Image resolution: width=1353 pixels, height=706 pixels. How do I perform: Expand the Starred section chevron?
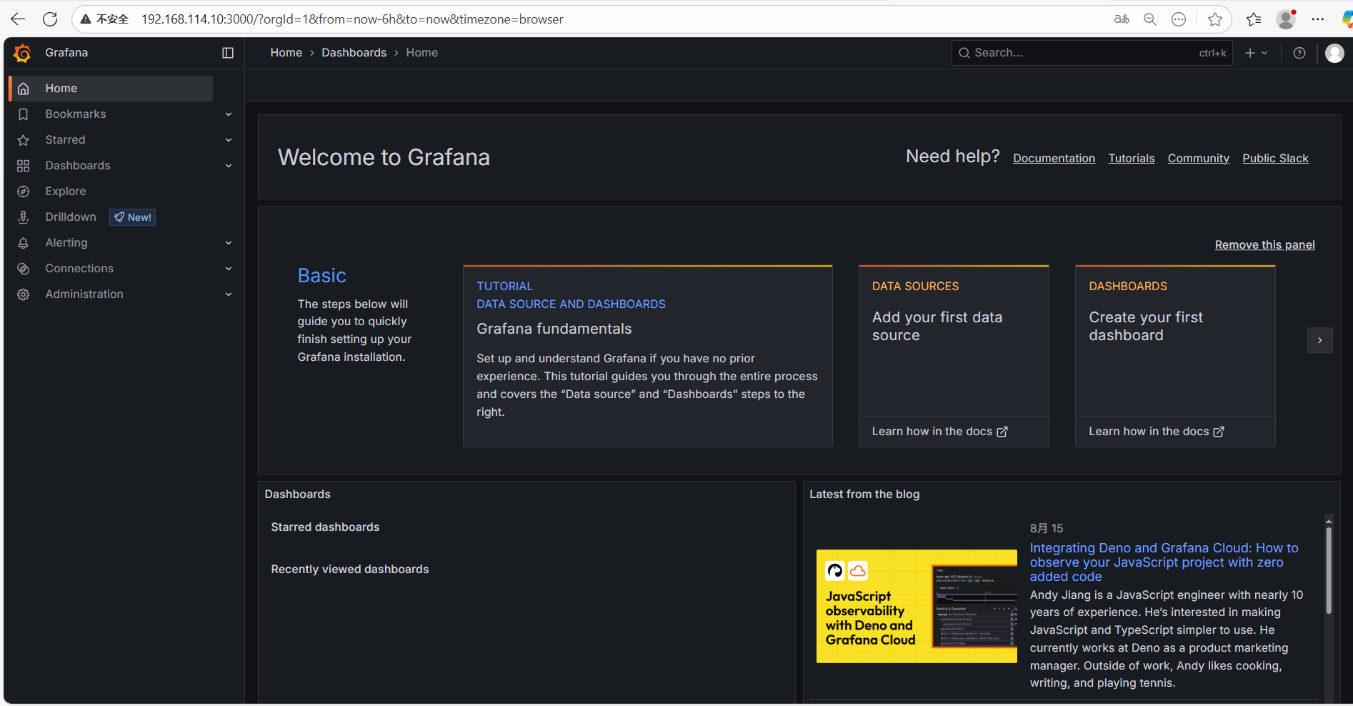pos(229,140)
